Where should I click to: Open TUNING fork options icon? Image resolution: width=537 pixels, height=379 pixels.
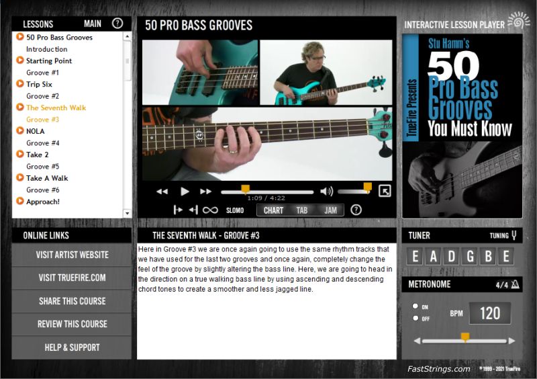pos(514,235)
